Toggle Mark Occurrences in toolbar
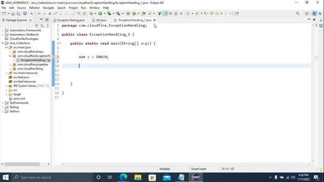Image resolution: width=324 pixels, height=182 pixels. click(165, 14)
